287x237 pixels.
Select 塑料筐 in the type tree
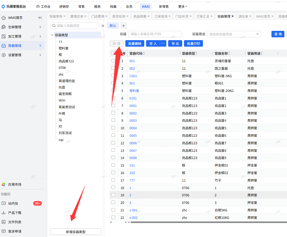click(x=63, y=48)
